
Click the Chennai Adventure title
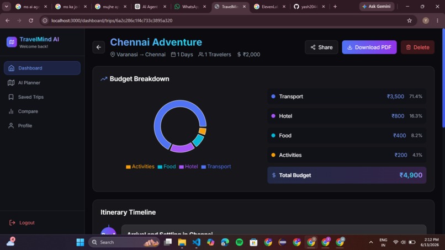pyautogui.click(x=156, y=42)
